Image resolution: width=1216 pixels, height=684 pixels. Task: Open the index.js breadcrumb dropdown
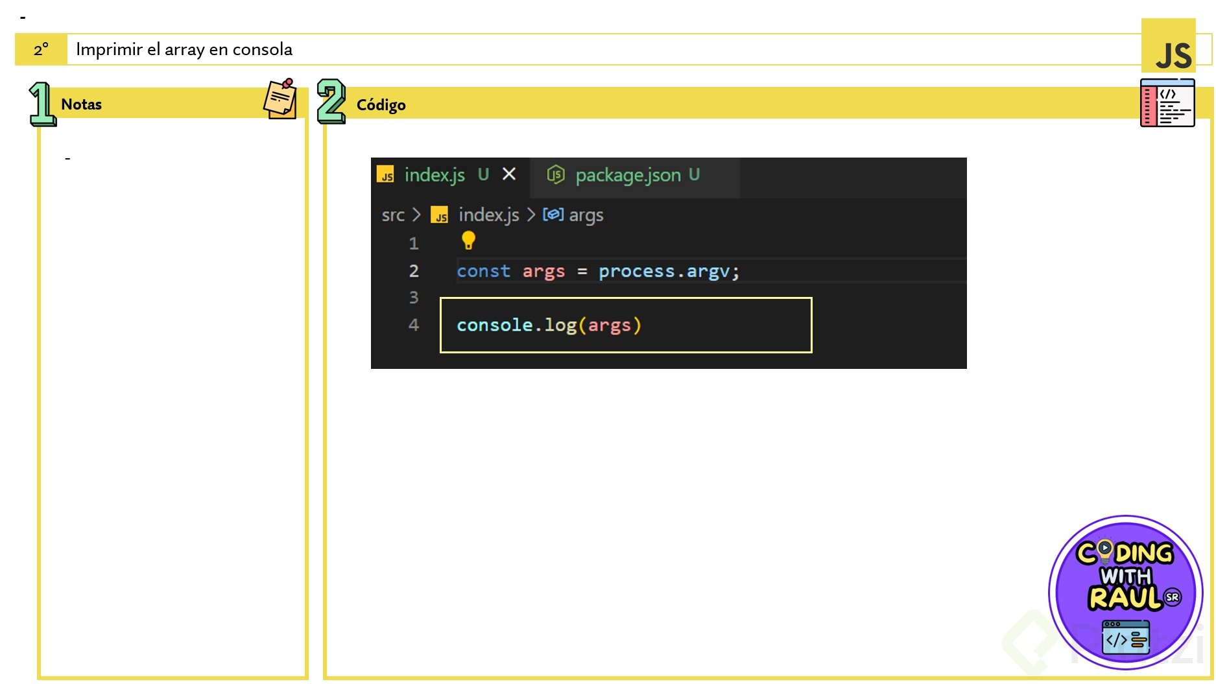point(488,215)
